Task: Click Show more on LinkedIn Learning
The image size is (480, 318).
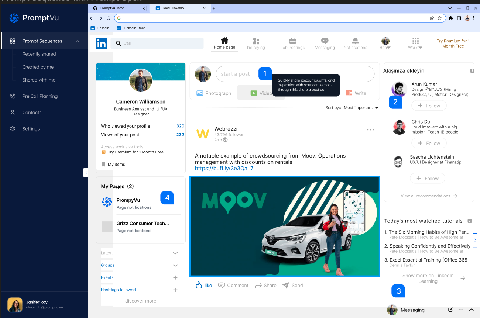Action: (x=433, y=279)
